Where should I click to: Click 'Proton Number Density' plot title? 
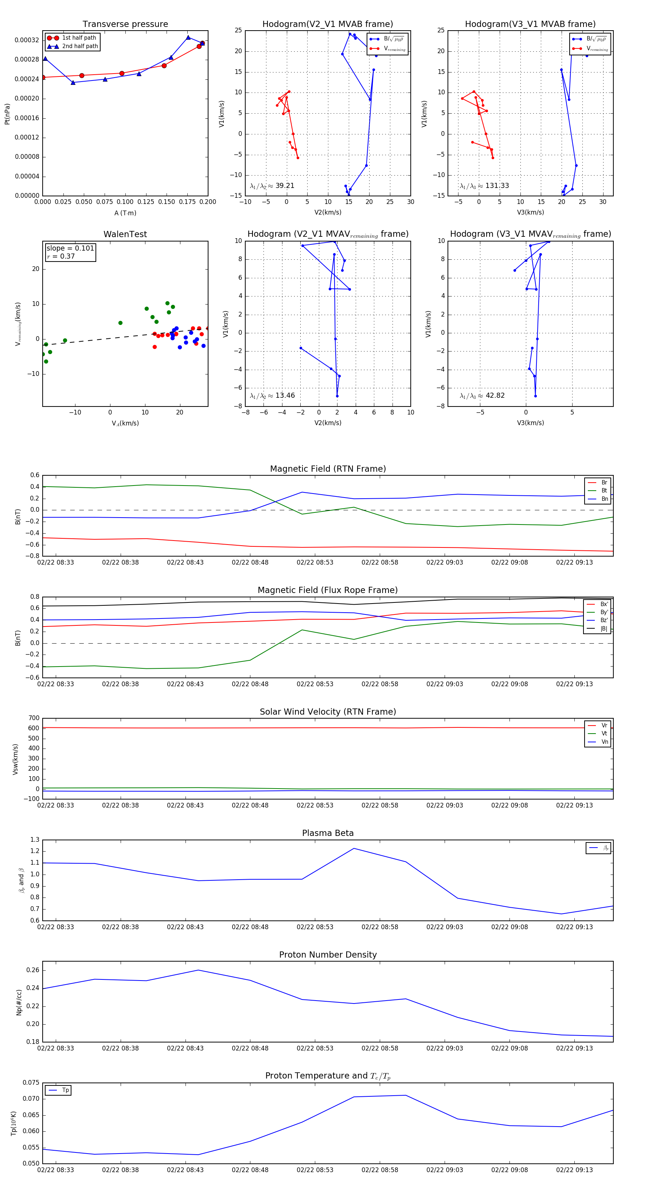coord(328,955)
